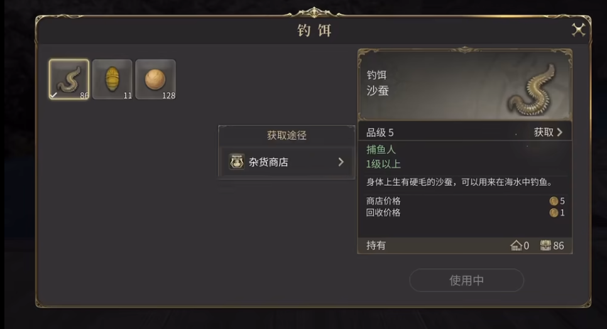Click the house storage icon in 持有 row
Screen dimensions: 607x329
[516, 245]
